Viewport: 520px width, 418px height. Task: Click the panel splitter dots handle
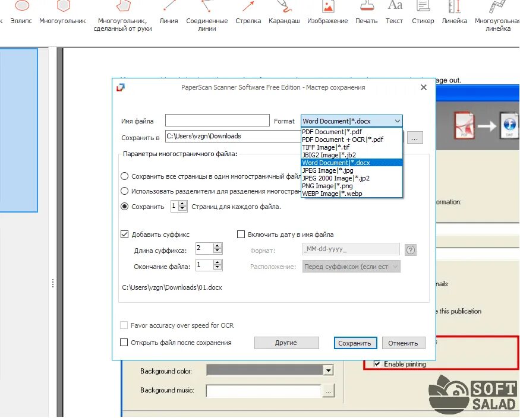[x=53, y=283]
